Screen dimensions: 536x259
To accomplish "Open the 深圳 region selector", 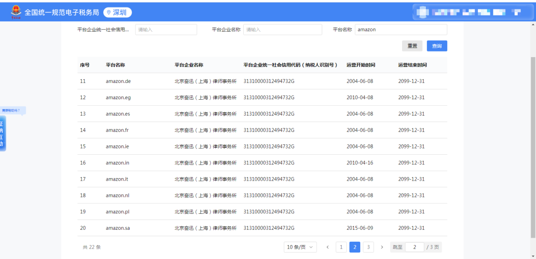I will pos(118,12).
